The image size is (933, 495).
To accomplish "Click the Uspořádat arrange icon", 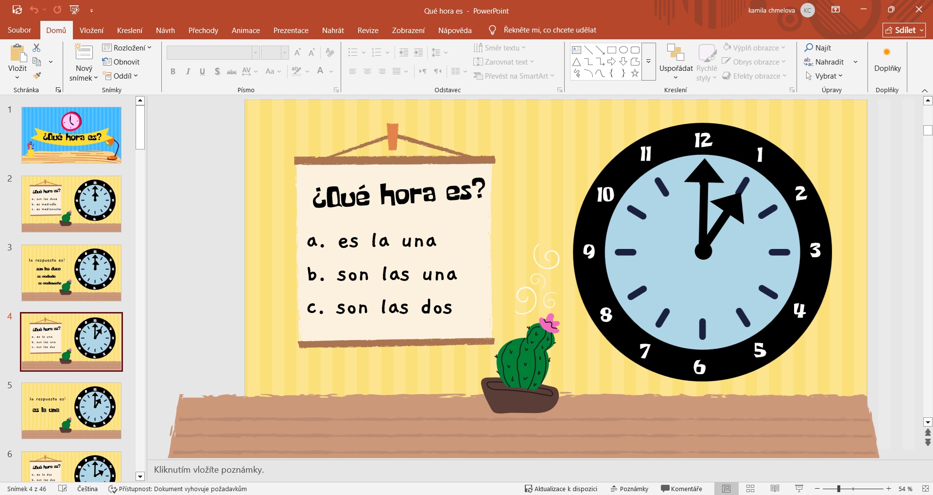I will coord(675,52).
